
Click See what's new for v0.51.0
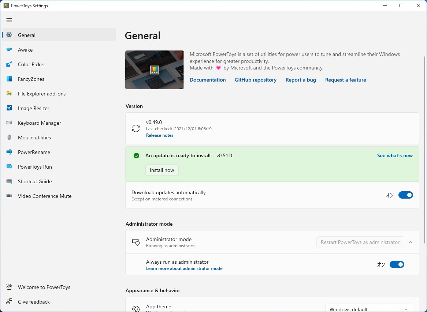click(395, 155)
